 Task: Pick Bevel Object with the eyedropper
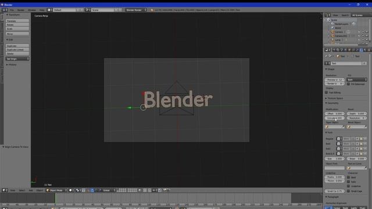(x=365, y=127)
